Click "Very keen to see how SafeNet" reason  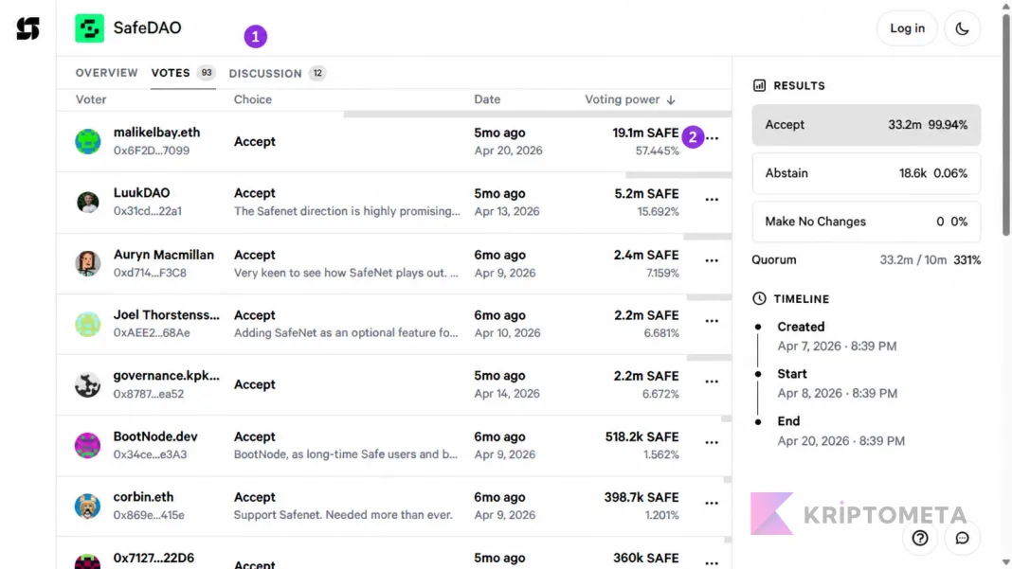(x=346, y=273)
